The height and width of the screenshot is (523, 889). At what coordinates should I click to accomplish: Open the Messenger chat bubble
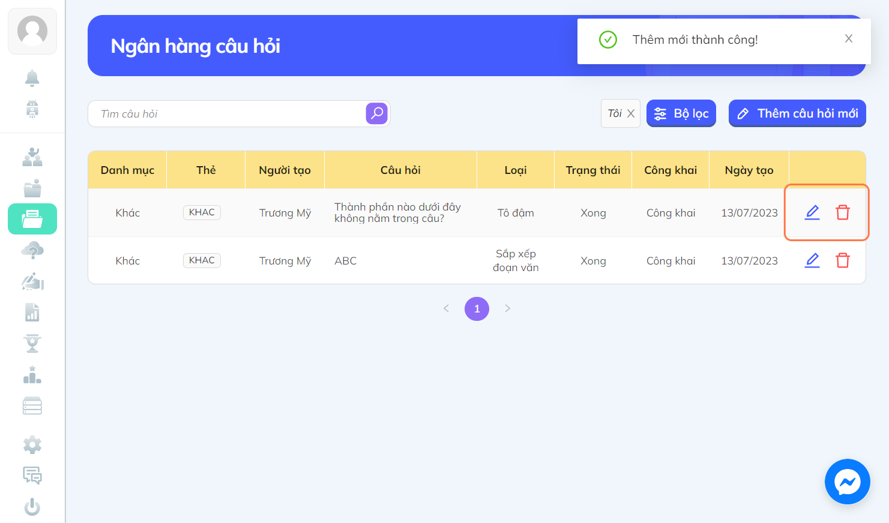click(x=848, y=482)
